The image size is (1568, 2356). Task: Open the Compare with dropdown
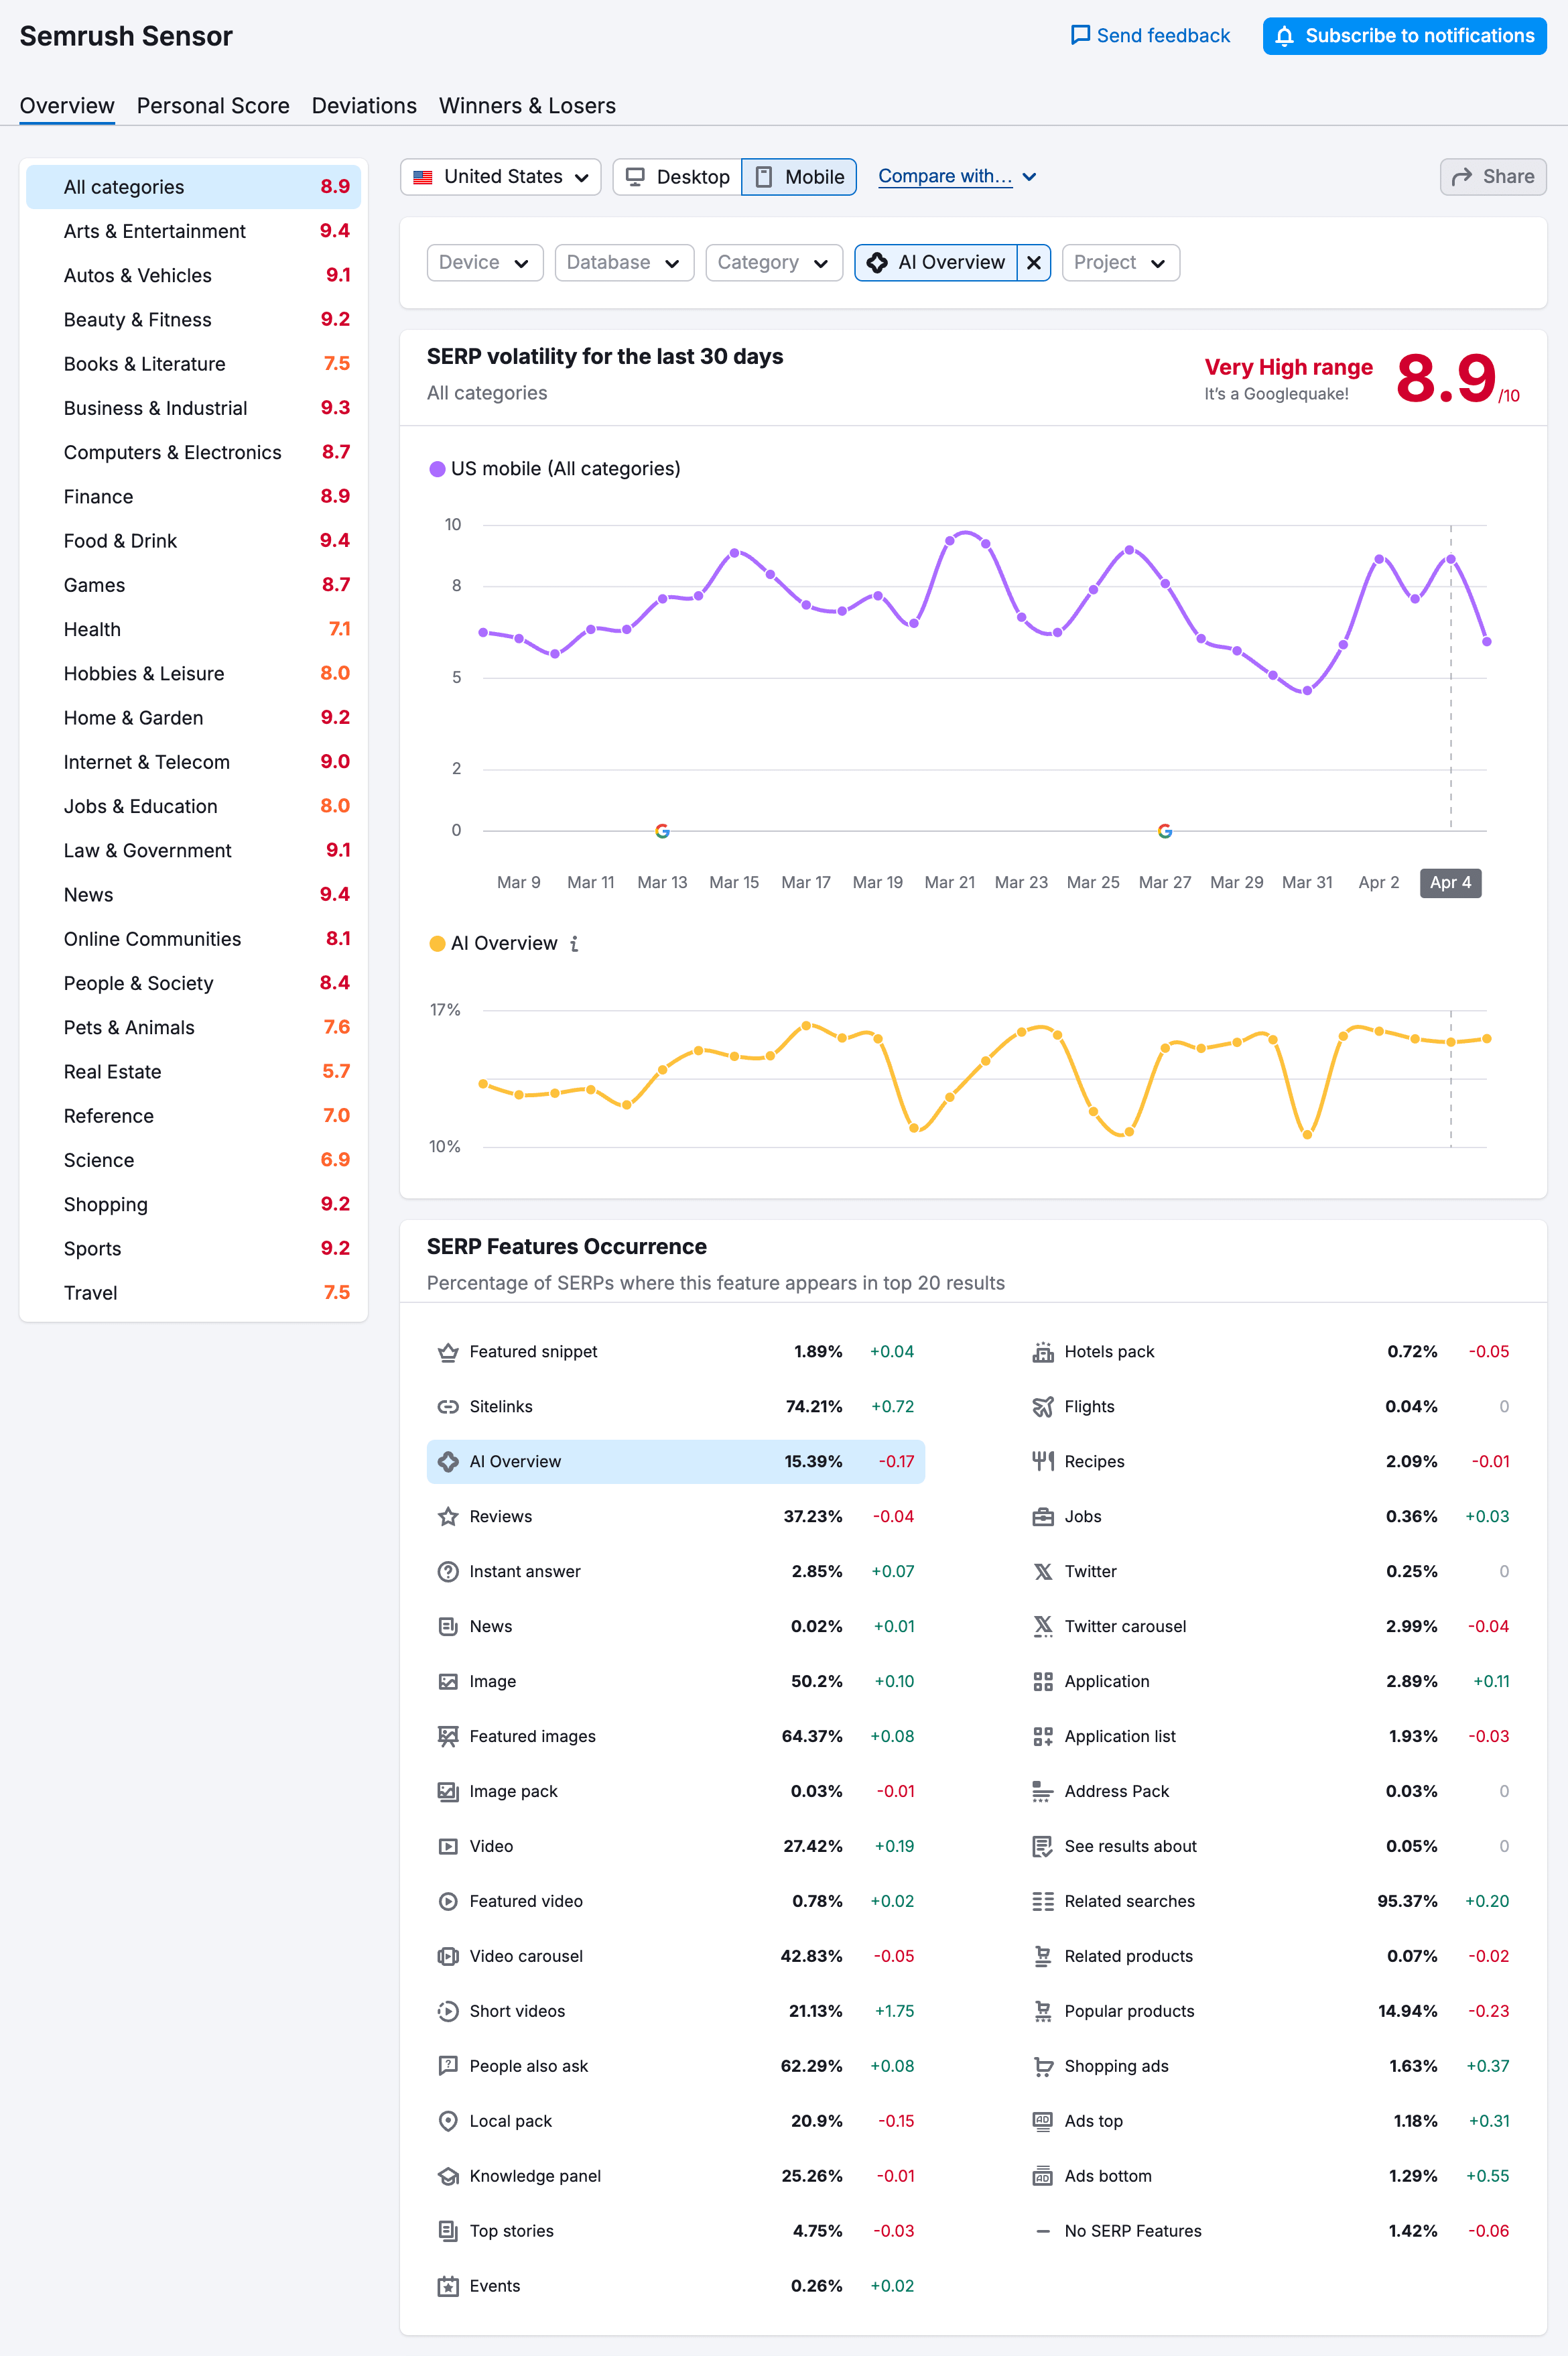(957, 177)
